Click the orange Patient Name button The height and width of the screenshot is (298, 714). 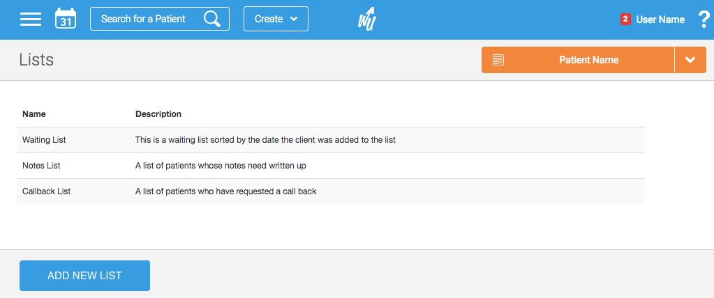588,60
